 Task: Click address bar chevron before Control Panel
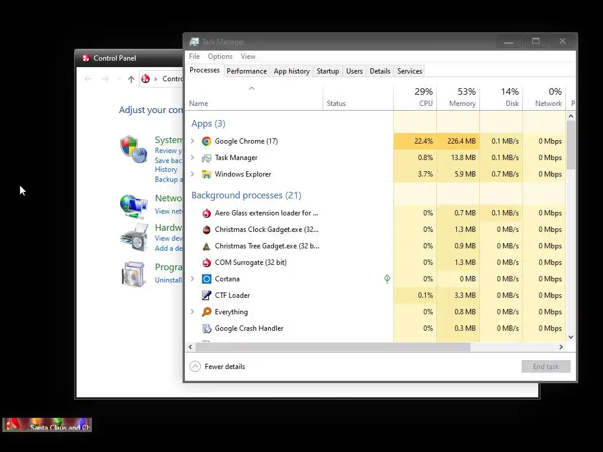click(x=155, y=79)
